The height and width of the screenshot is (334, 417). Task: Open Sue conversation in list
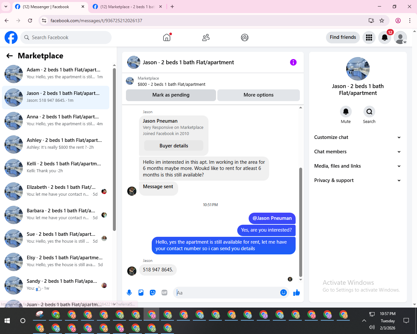pyautogui.click(x=56, y=238)
